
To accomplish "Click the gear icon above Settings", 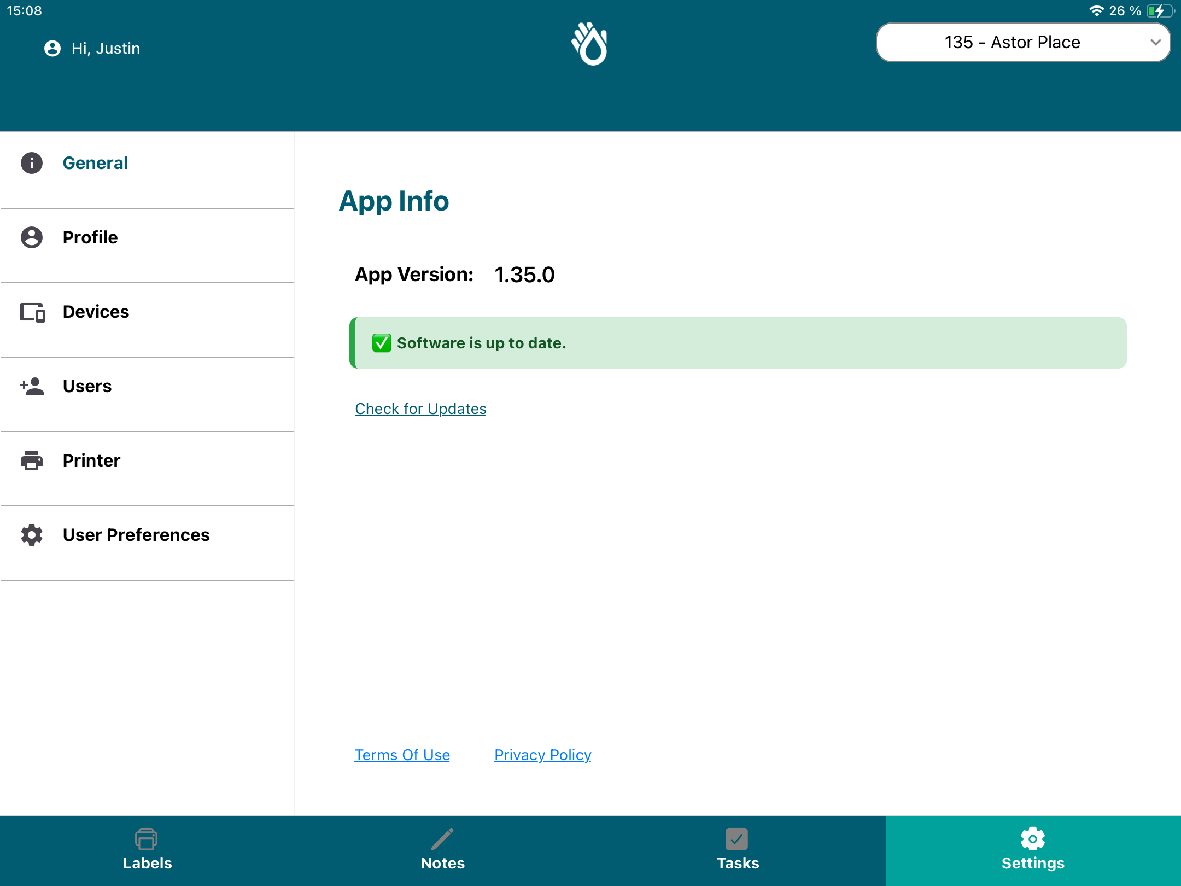I will (1033, 838).
